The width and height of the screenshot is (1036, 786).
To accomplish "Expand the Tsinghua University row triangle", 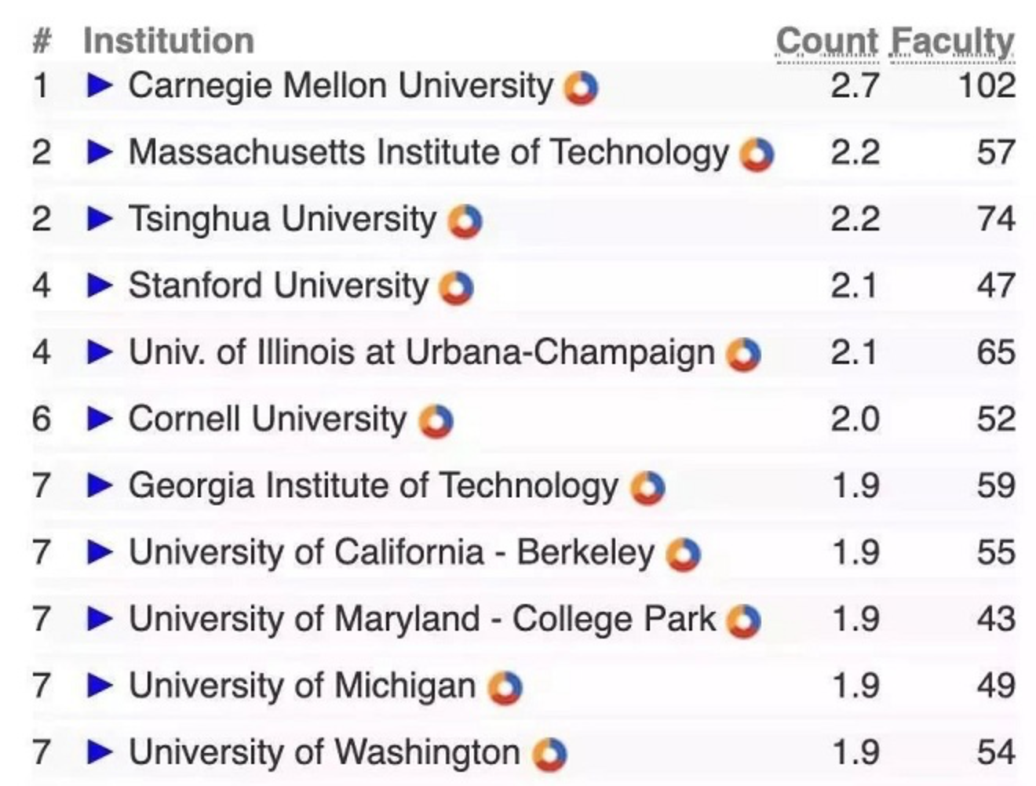I will pos(100,219).
